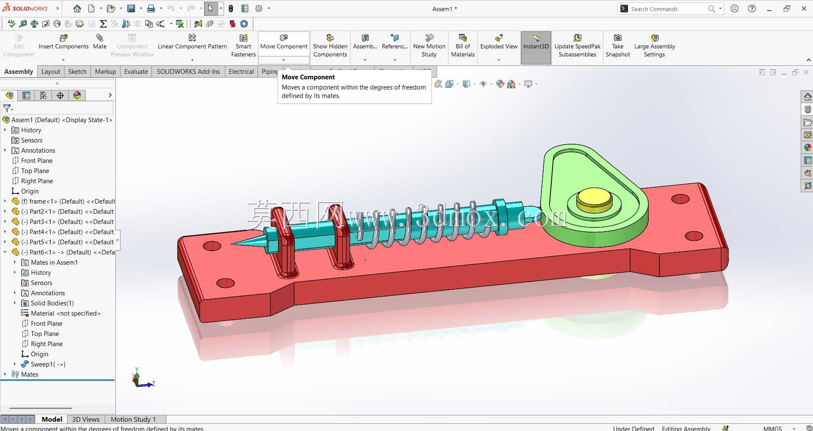
Task: Click Linear Component Pattern
Action: (x=192, y=42)
